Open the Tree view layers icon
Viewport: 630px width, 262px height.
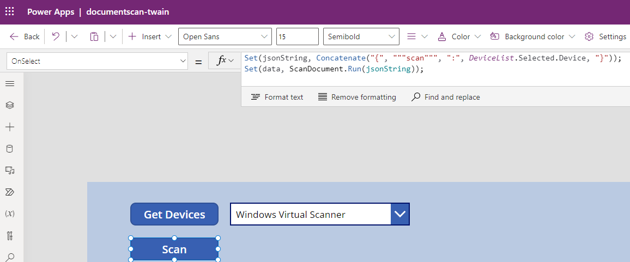tap(10, 105)
